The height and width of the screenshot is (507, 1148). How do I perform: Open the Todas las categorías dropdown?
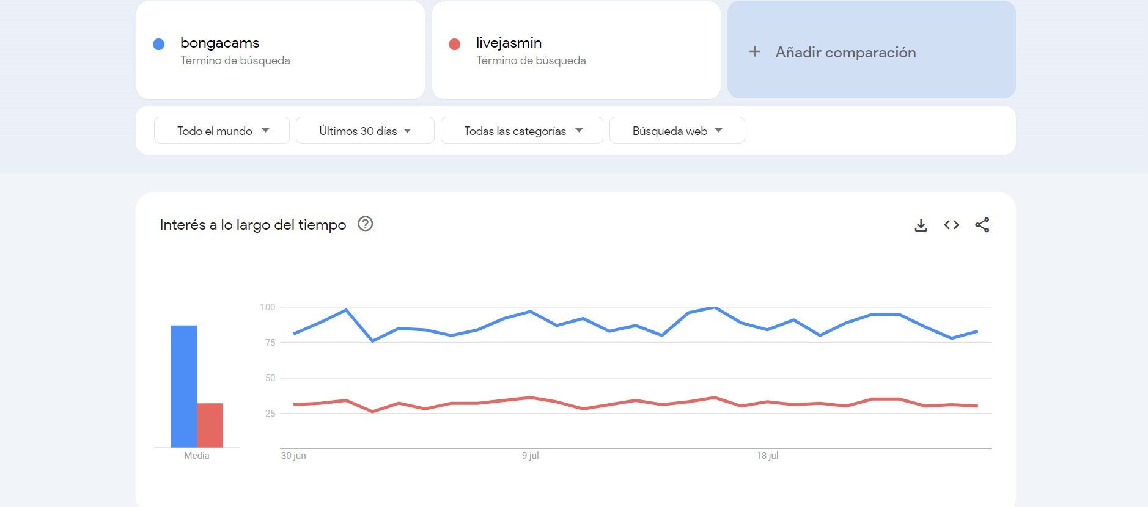[521, 131]
